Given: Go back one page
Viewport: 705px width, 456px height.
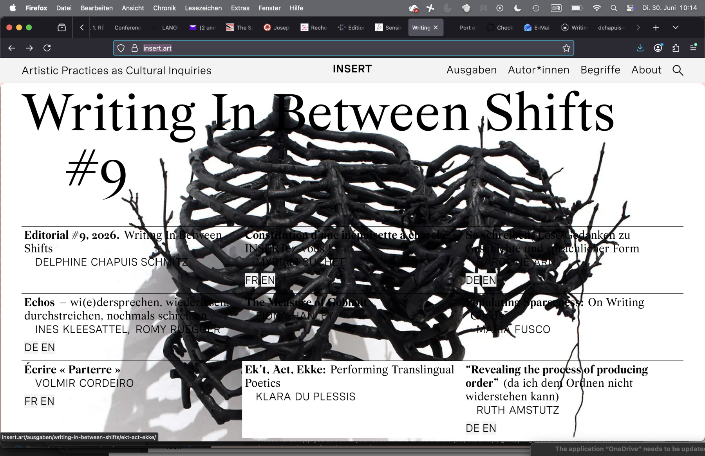Looking at the screenshot, I should tap(12, 48).
